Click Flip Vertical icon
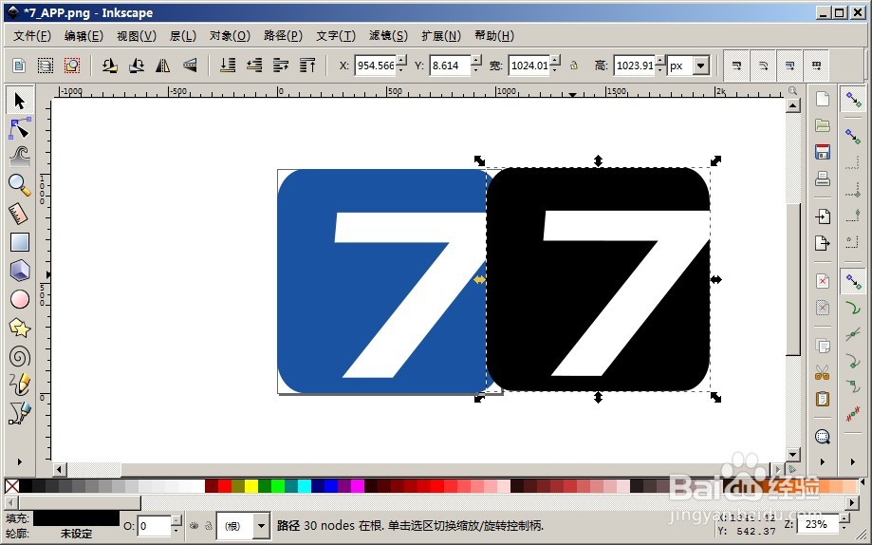 [x=190, y=66]
